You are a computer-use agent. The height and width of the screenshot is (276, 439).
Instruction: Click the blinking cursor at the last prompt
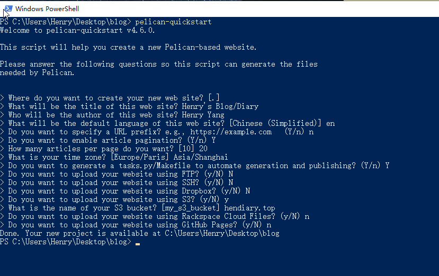coord(138,244)
